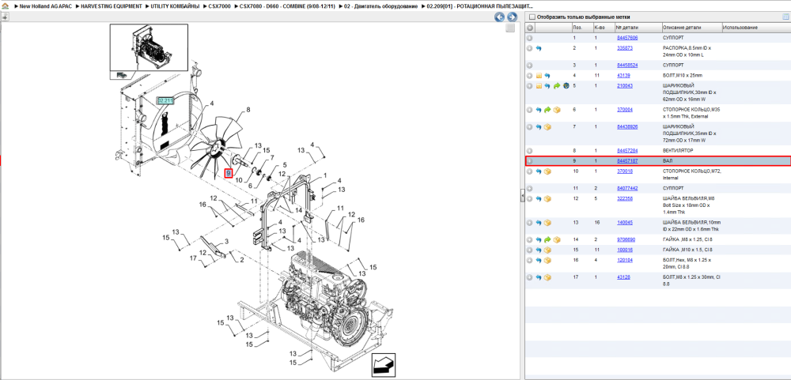
Task: Click the blue arrow icon in row 15
Action: pyautogui.click(x=538, y=250)
